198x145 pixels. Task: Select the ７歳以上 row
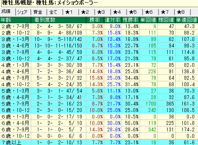99,142
